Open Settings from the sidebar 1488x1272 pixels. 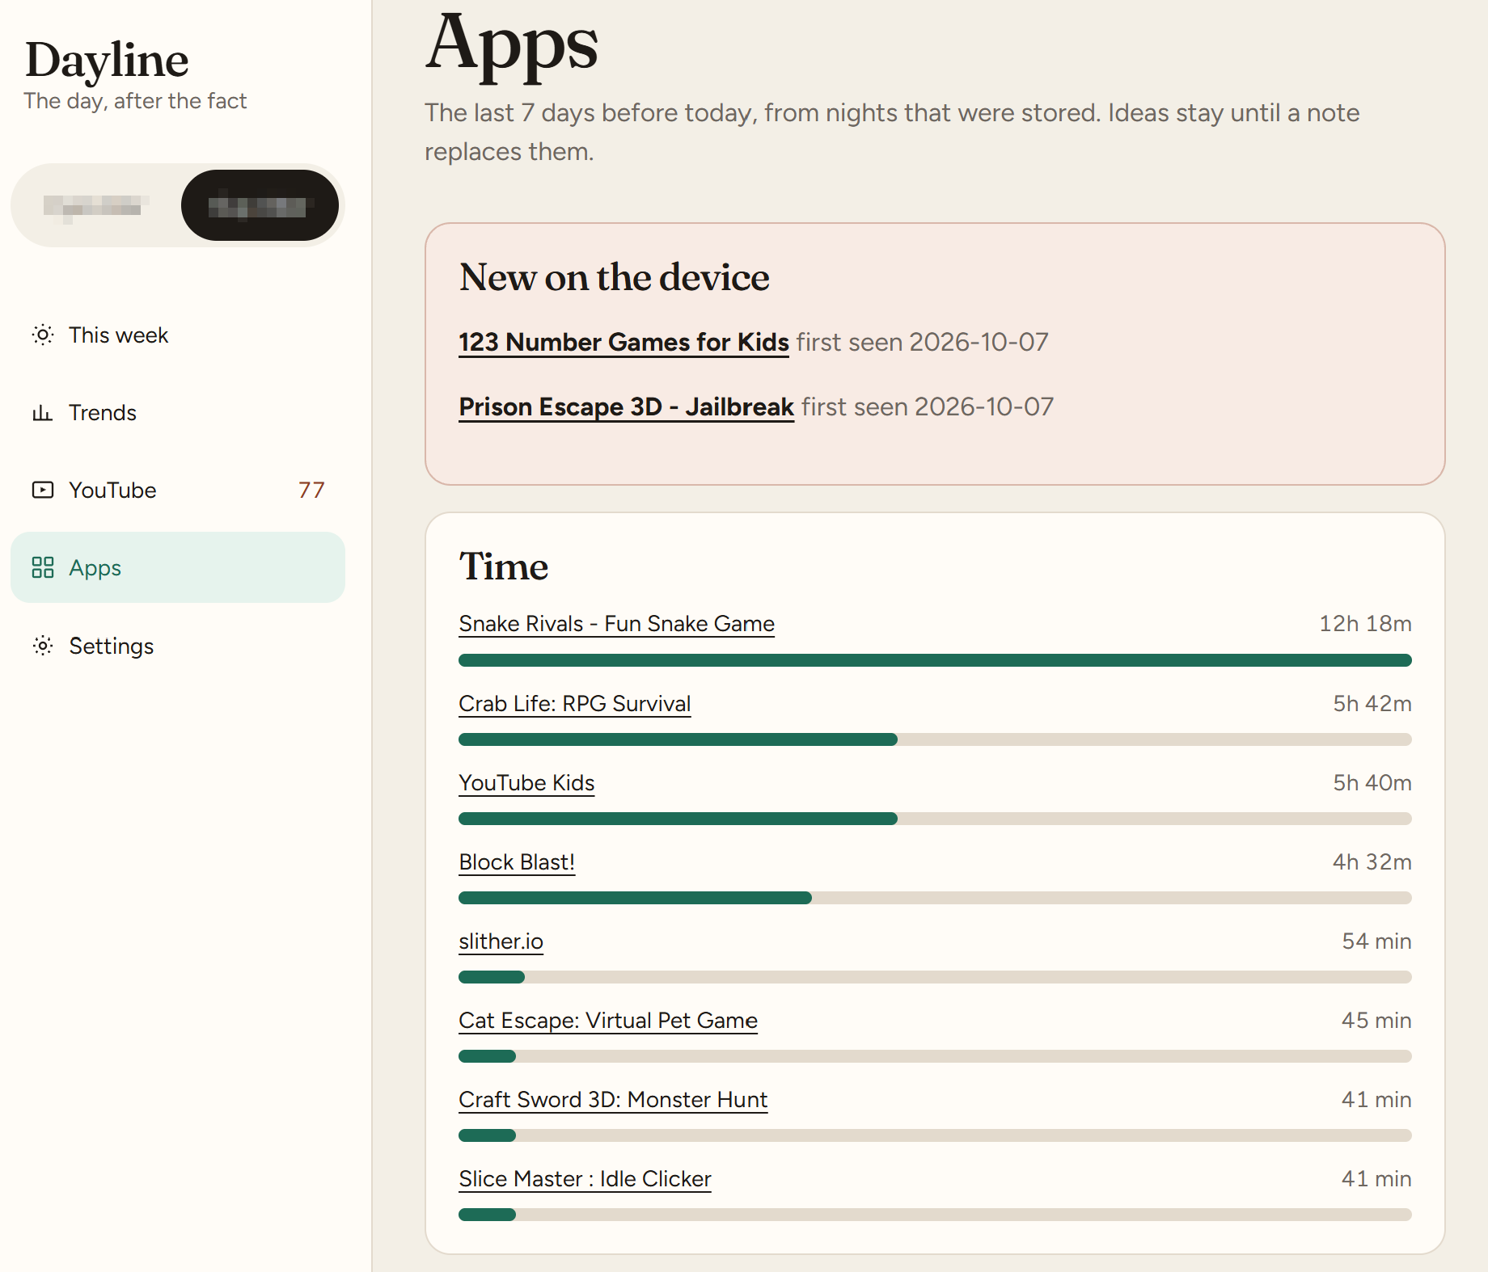click(178, 646)
